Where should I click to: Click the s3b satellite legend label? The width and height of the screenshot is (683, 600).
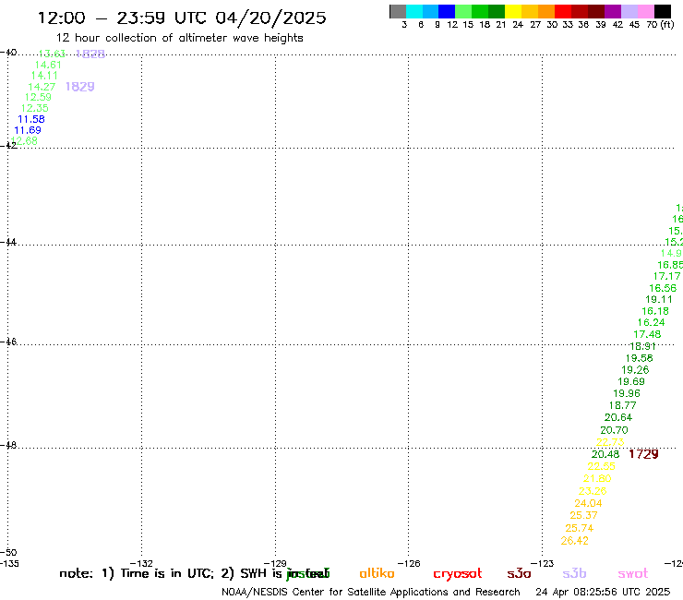(x=574, y=573)
